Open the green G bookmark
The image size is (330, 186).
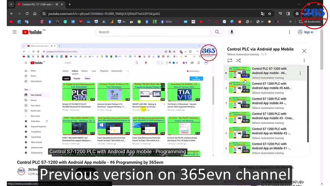[x=65, y=22]
